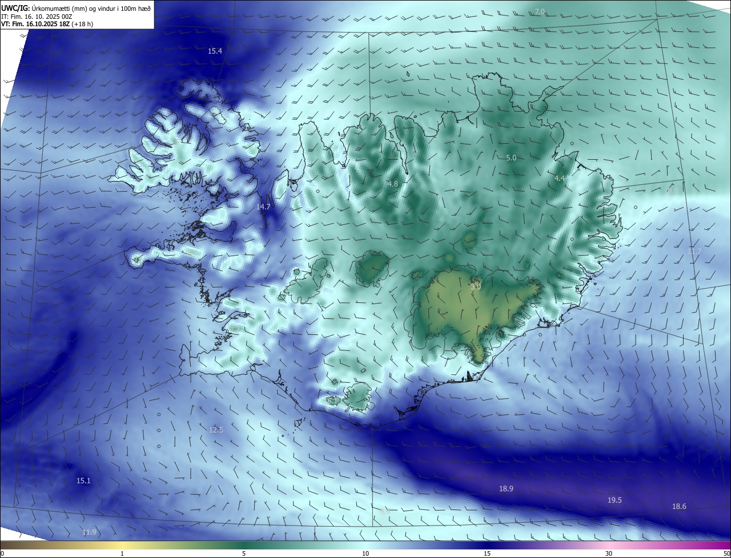Click the 7.0 value on the map
This screenshot has height=558, width=731.
(540, 12)
